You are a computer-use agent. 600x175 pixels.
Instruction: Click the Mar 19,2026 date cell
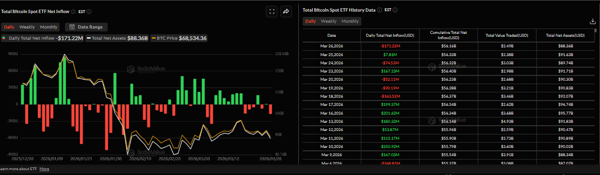click(331, 88)
